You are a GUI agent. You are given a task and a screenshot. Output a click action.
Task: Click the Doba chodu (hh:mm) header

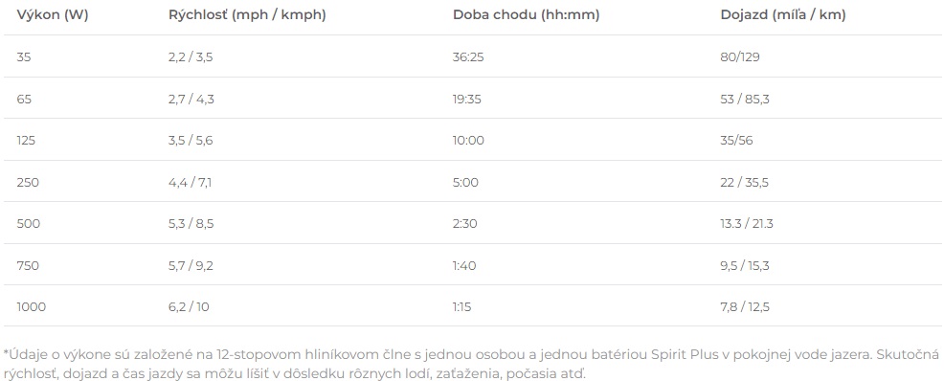click(527, 15)
